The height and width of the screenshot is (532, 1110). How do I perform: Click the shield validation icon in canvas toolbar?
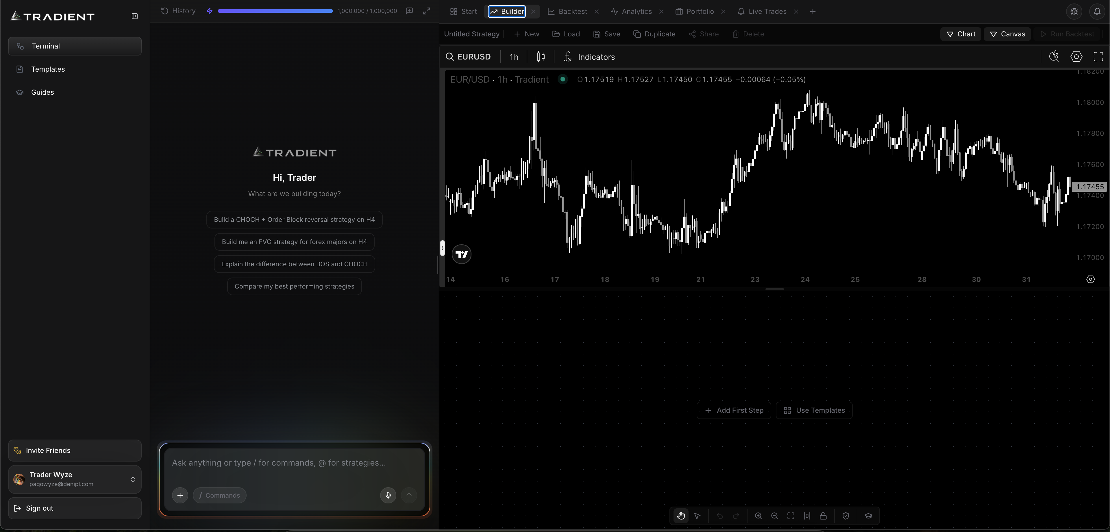(846, 516)
